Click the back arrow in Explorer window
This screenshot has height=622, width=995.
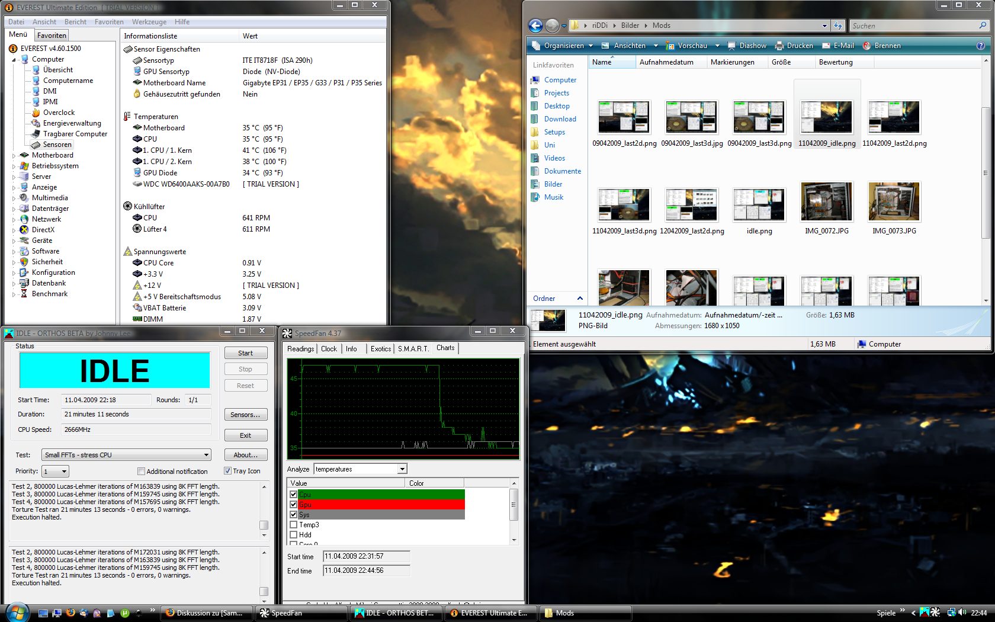point(535,25)
